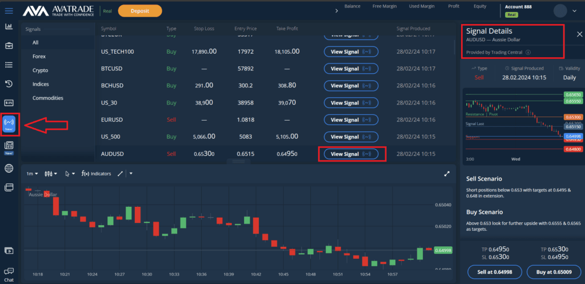Open the briefcase portfolio icon
The height and width of the screenshot is (284, 585).
tap(9, 45)
